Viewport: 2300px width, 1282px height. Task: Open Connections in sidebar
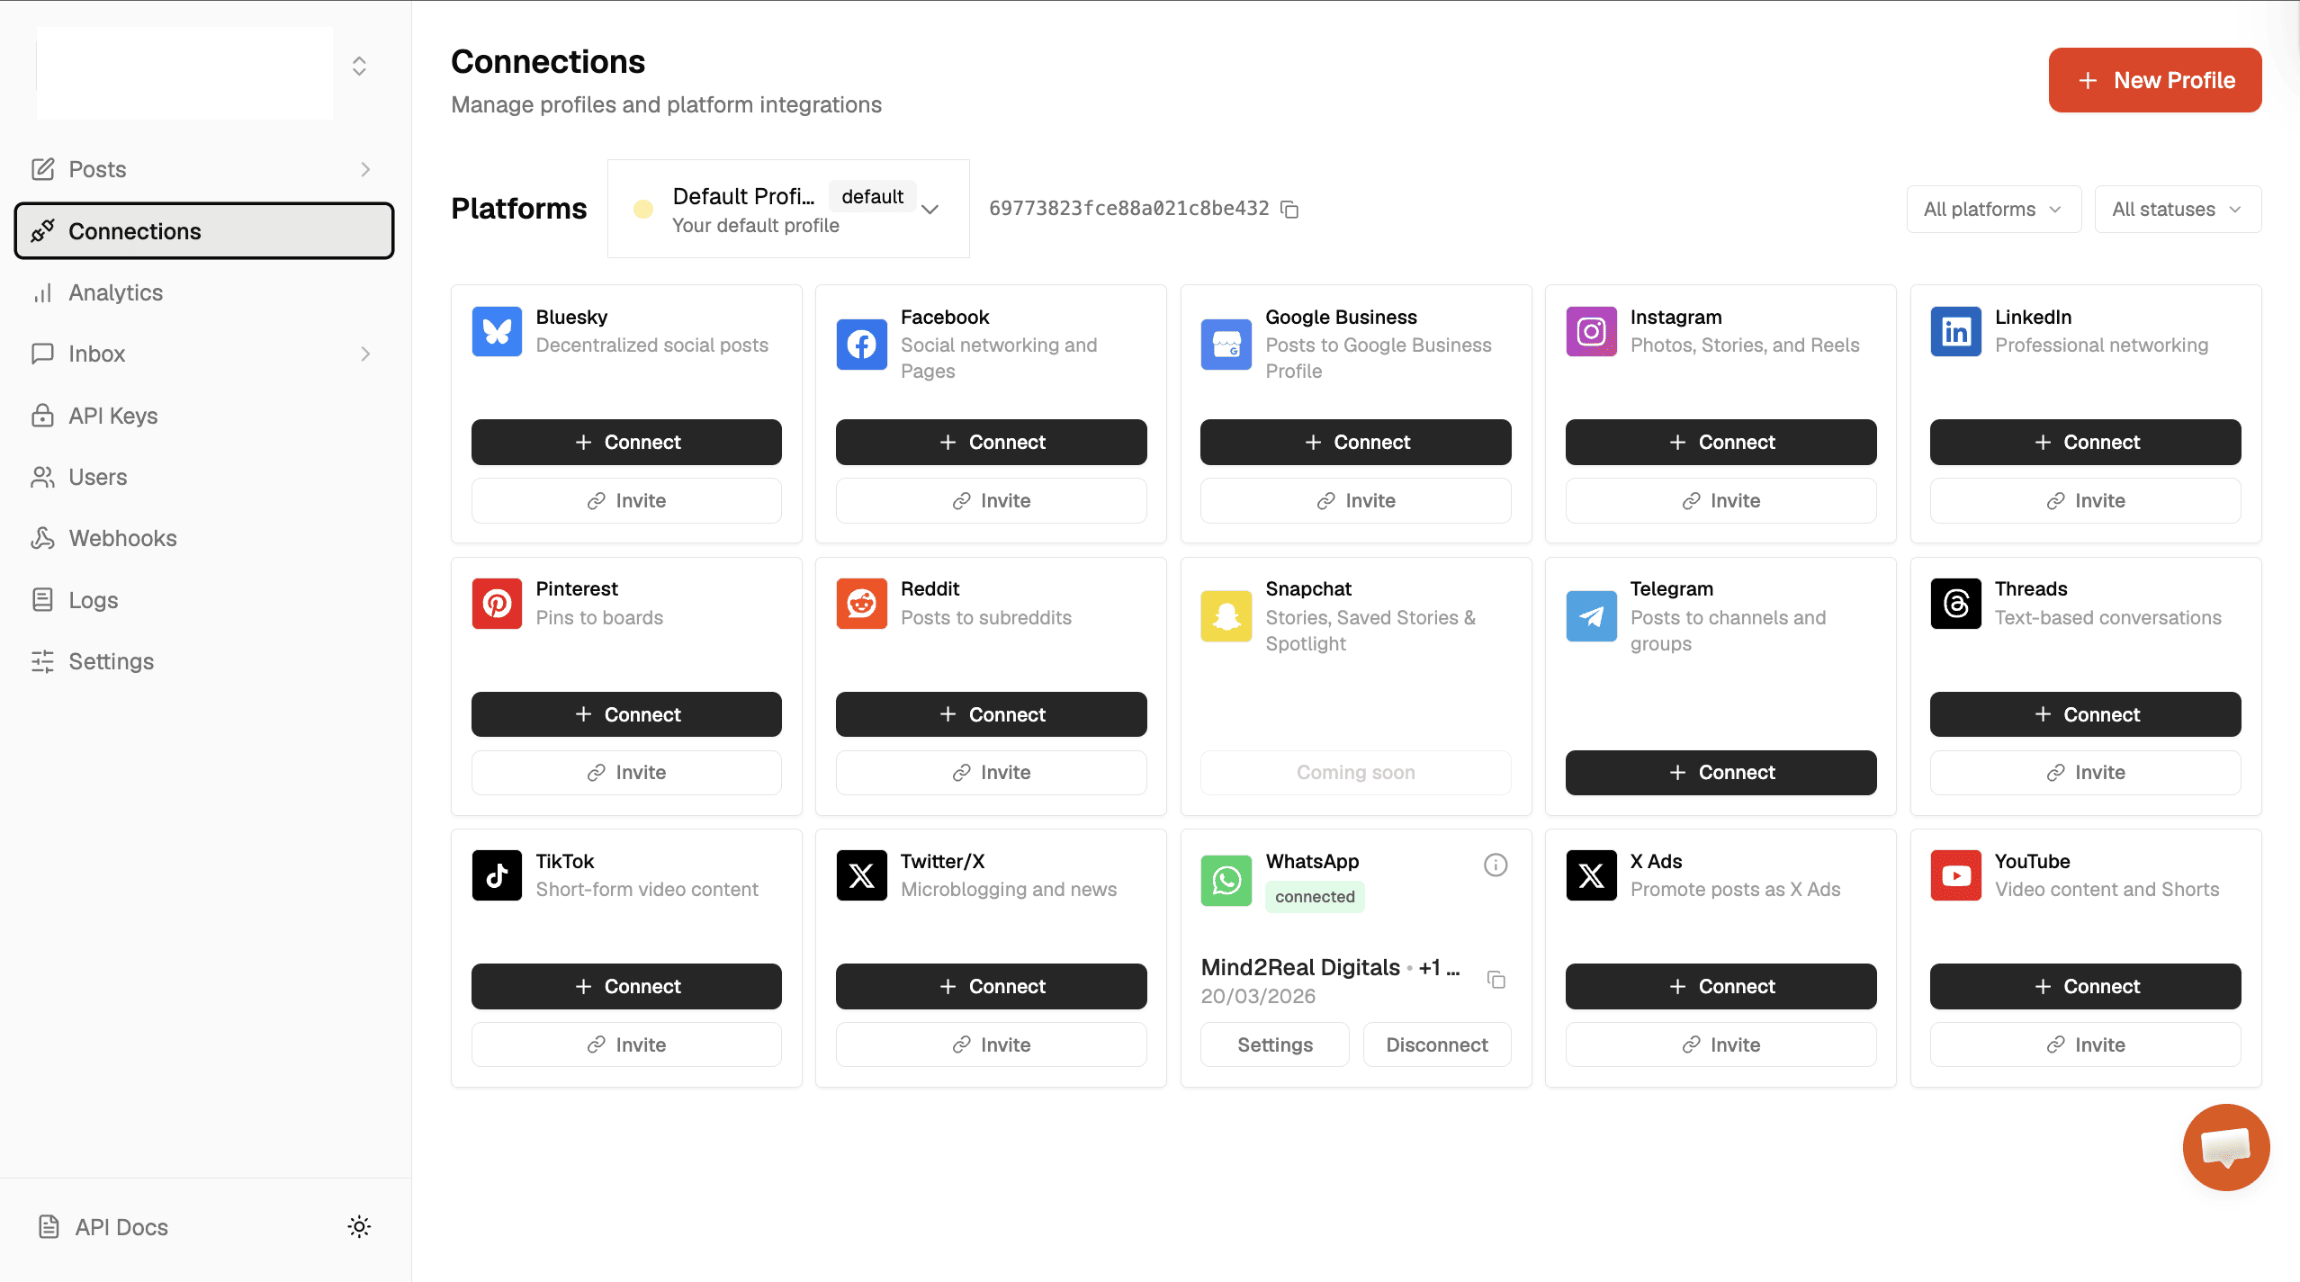pyautogui.click(x=204, y=231)
